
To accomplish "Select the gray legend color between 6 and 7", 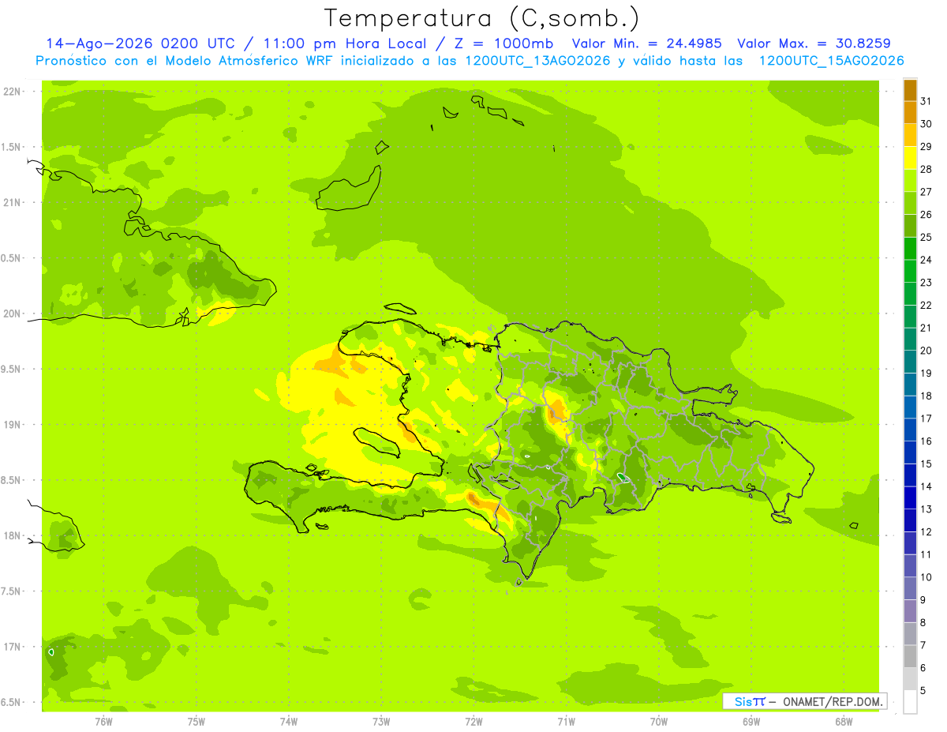I will [x=910, y=657].
